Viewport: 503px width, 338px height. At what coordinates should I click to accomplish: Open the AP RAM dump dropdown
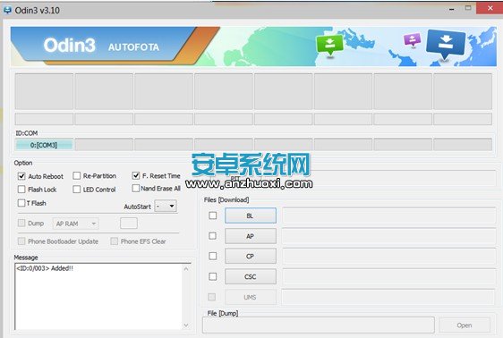click(x=76, y=224)
